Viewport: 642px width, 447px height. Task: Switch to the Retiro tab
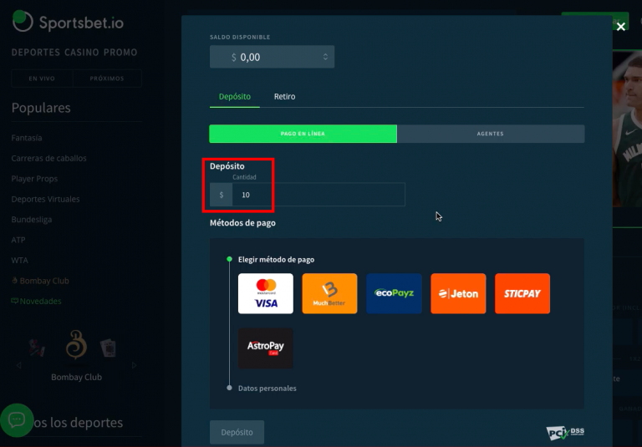(284, 97)
